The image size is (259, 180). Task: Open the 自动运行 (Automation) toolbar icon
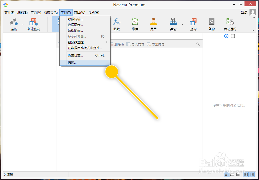click(230, 22)
